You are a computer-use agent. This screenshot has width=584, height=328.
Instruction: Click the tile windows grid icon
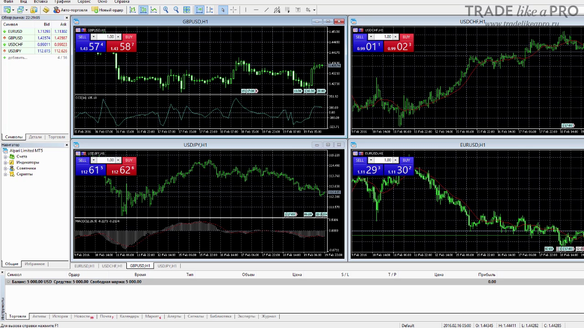pos(187,10)
